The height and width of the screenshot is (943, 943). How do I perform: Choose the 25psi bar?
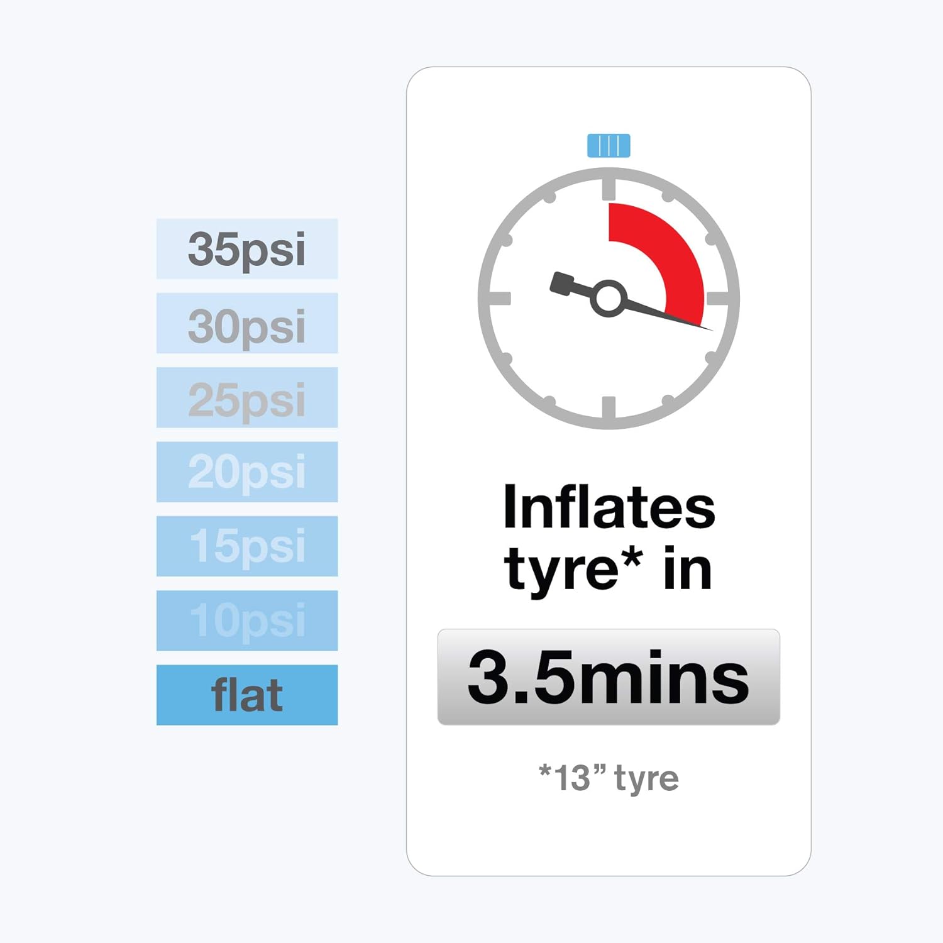(x=247, y=398)
